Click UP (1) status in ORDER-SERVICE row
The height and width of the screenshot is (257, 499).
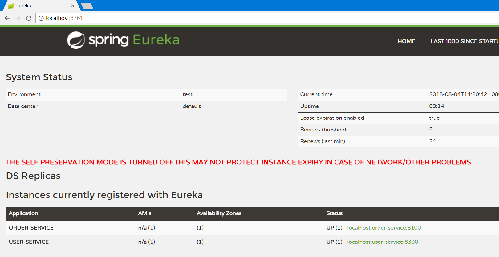334,228
